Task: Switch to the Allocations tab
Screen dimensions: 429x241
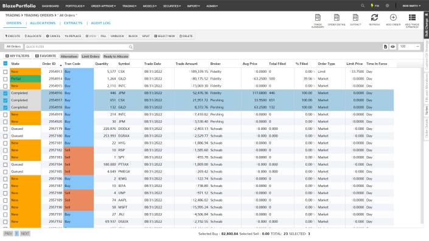Action: (43, 23)
